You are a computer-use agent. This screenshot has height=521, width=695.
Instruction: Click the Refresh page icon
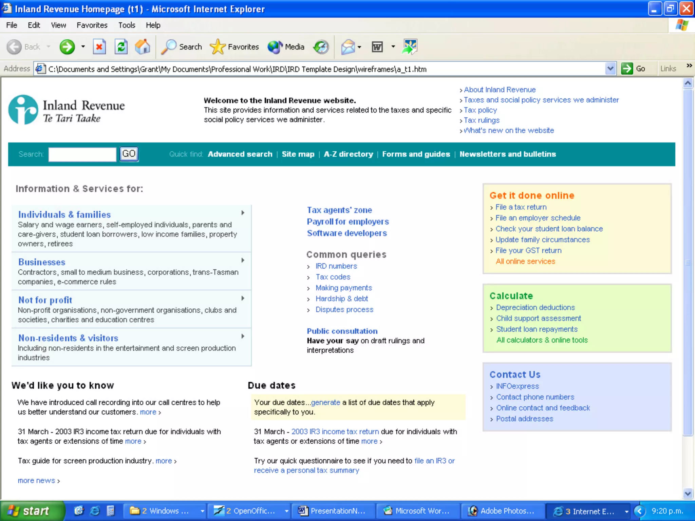click(x=121, y=47)
